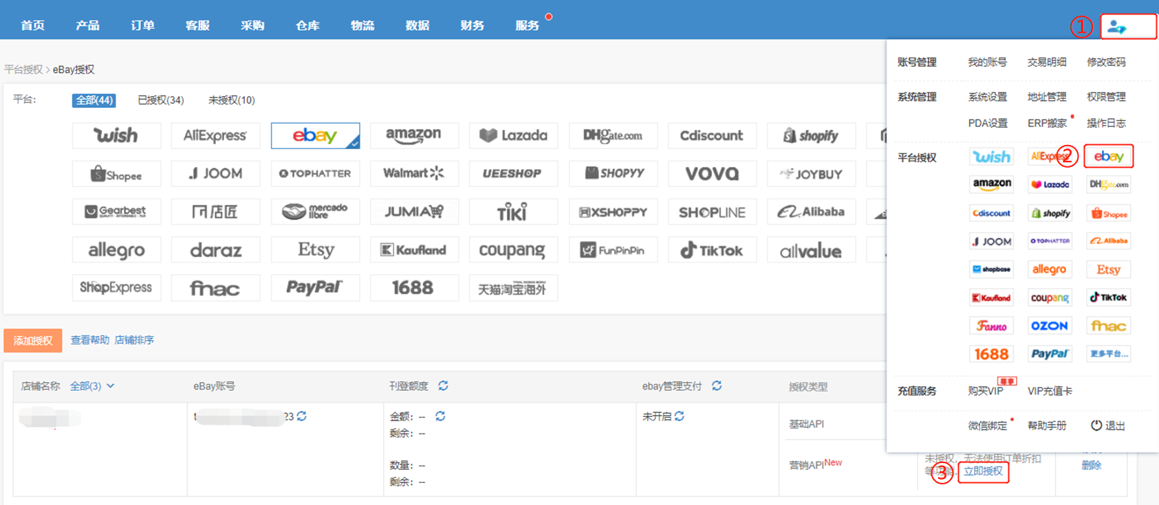Click the orange 添加授权 button
The image size is (1159, 505).
coord(33,341)
